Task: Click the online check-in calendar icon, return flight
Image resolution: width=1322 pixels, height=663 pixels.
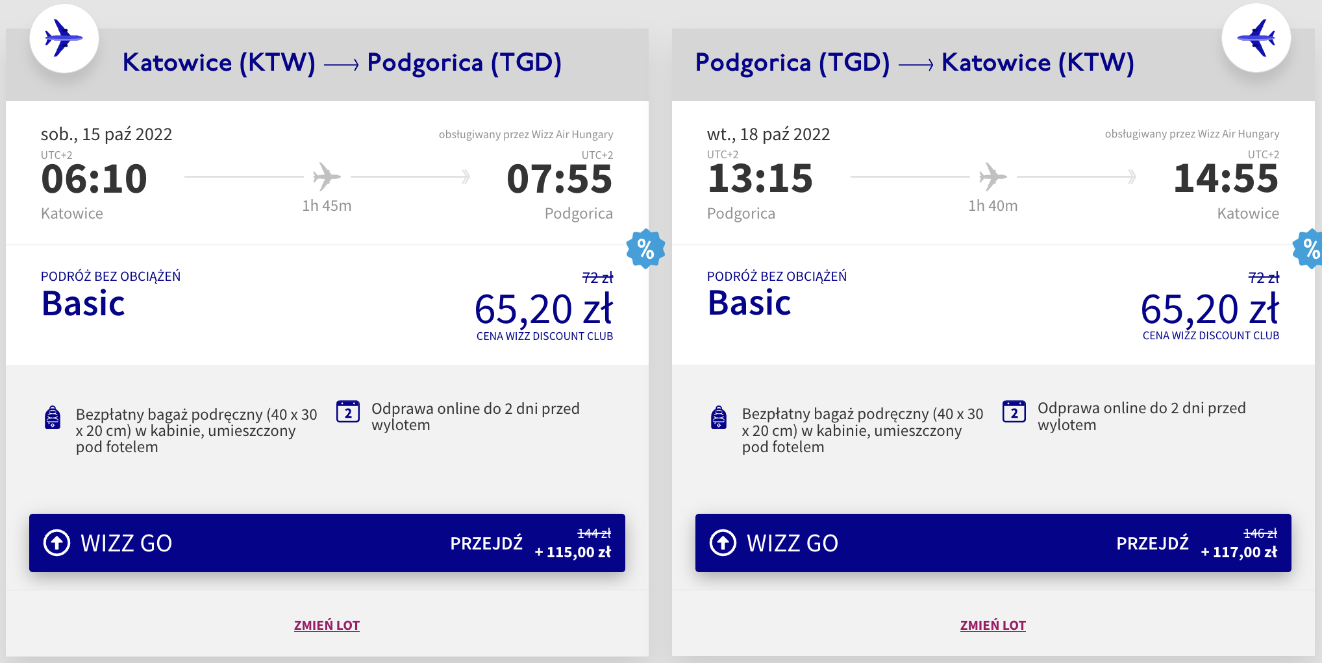Action: pyautogui.click(x=1014, y=411)
